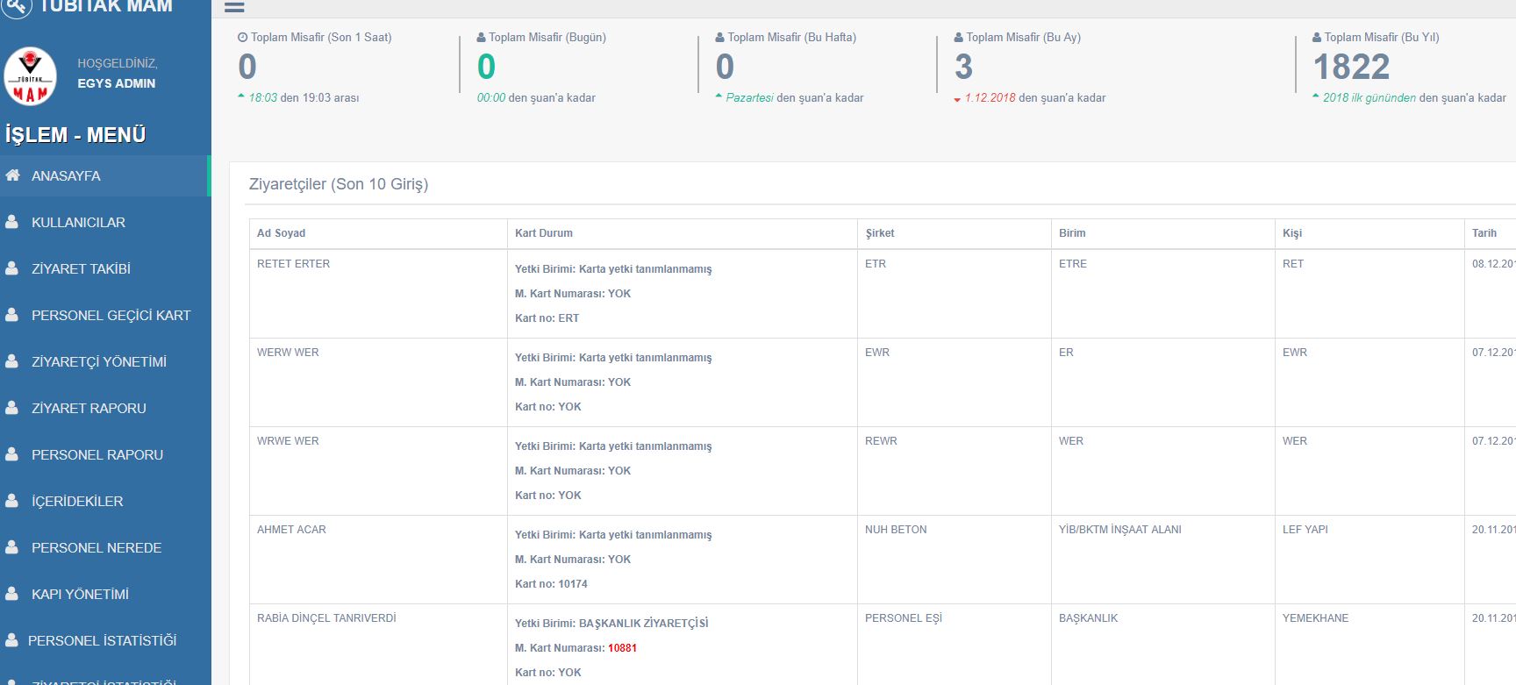The height and width of the screenshot is (685, 1516).
Task: Click the TÜBİTAK MAM logo avatar
Action: click(x=31, y=76)
